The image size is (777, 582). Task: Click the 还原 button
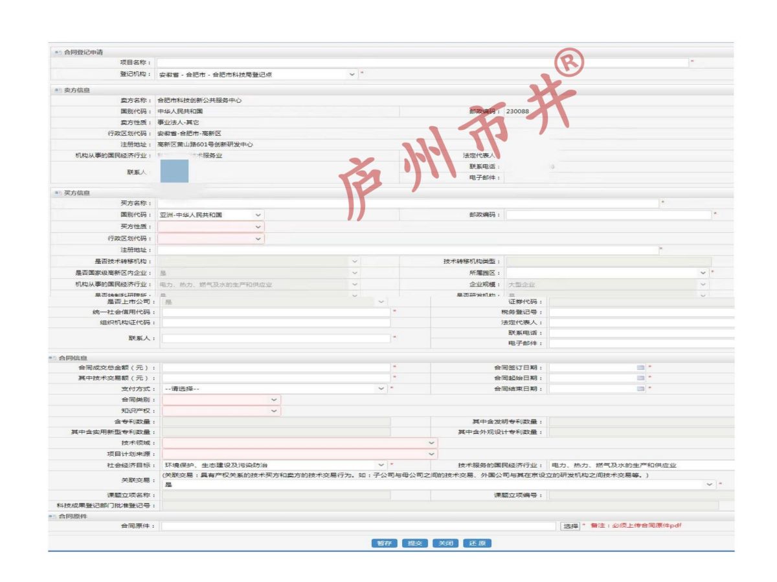click(477, 543)
